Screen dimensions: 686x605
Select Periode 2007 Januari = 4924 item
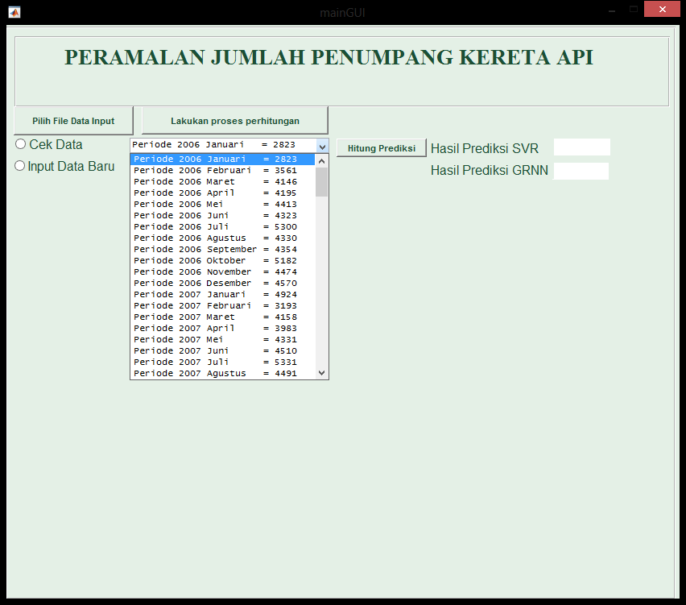click(x=215, y=295)
